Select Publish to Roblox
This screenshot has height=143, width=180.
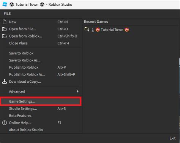(x=41, y=67)
